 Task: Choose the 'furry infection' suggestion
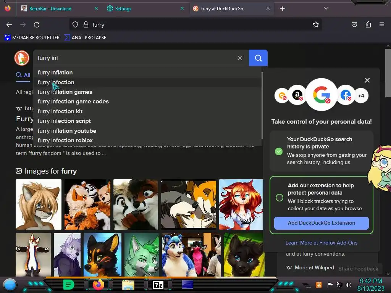147,82
